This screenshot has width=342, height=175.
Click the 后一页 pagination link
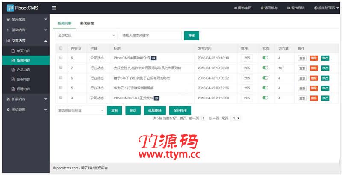click(x=214, y=118)
